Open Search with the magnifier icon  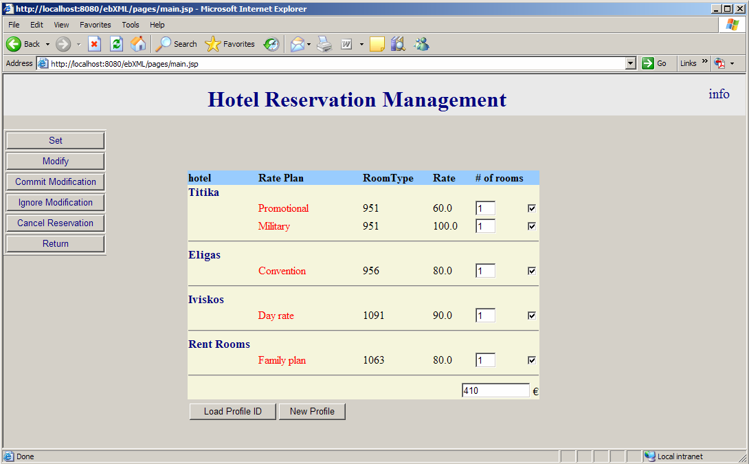(163, 44)
